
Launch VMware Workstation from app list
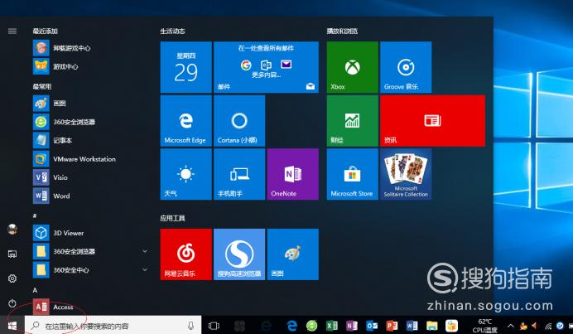[x=91, y=159]
